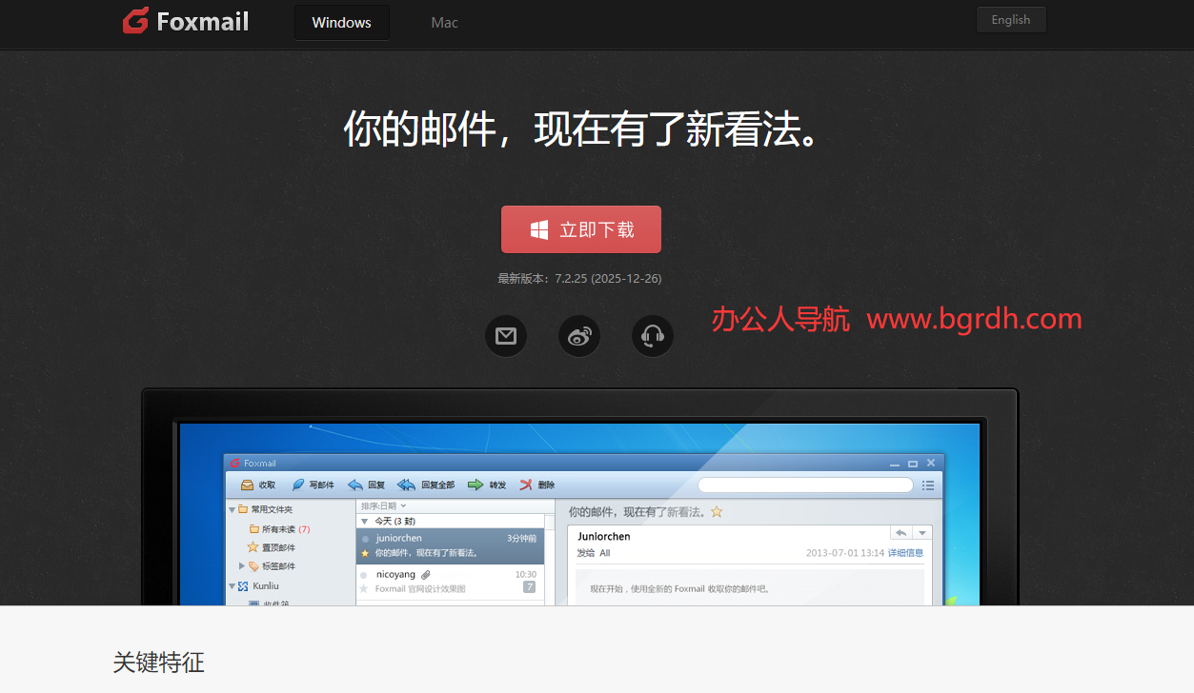Image resolution: width=1194 pixels, height=693 pixels.
Task: Collapse the 常用文件夹 folder triangle in preview
Action: click(x=232, y=510)
